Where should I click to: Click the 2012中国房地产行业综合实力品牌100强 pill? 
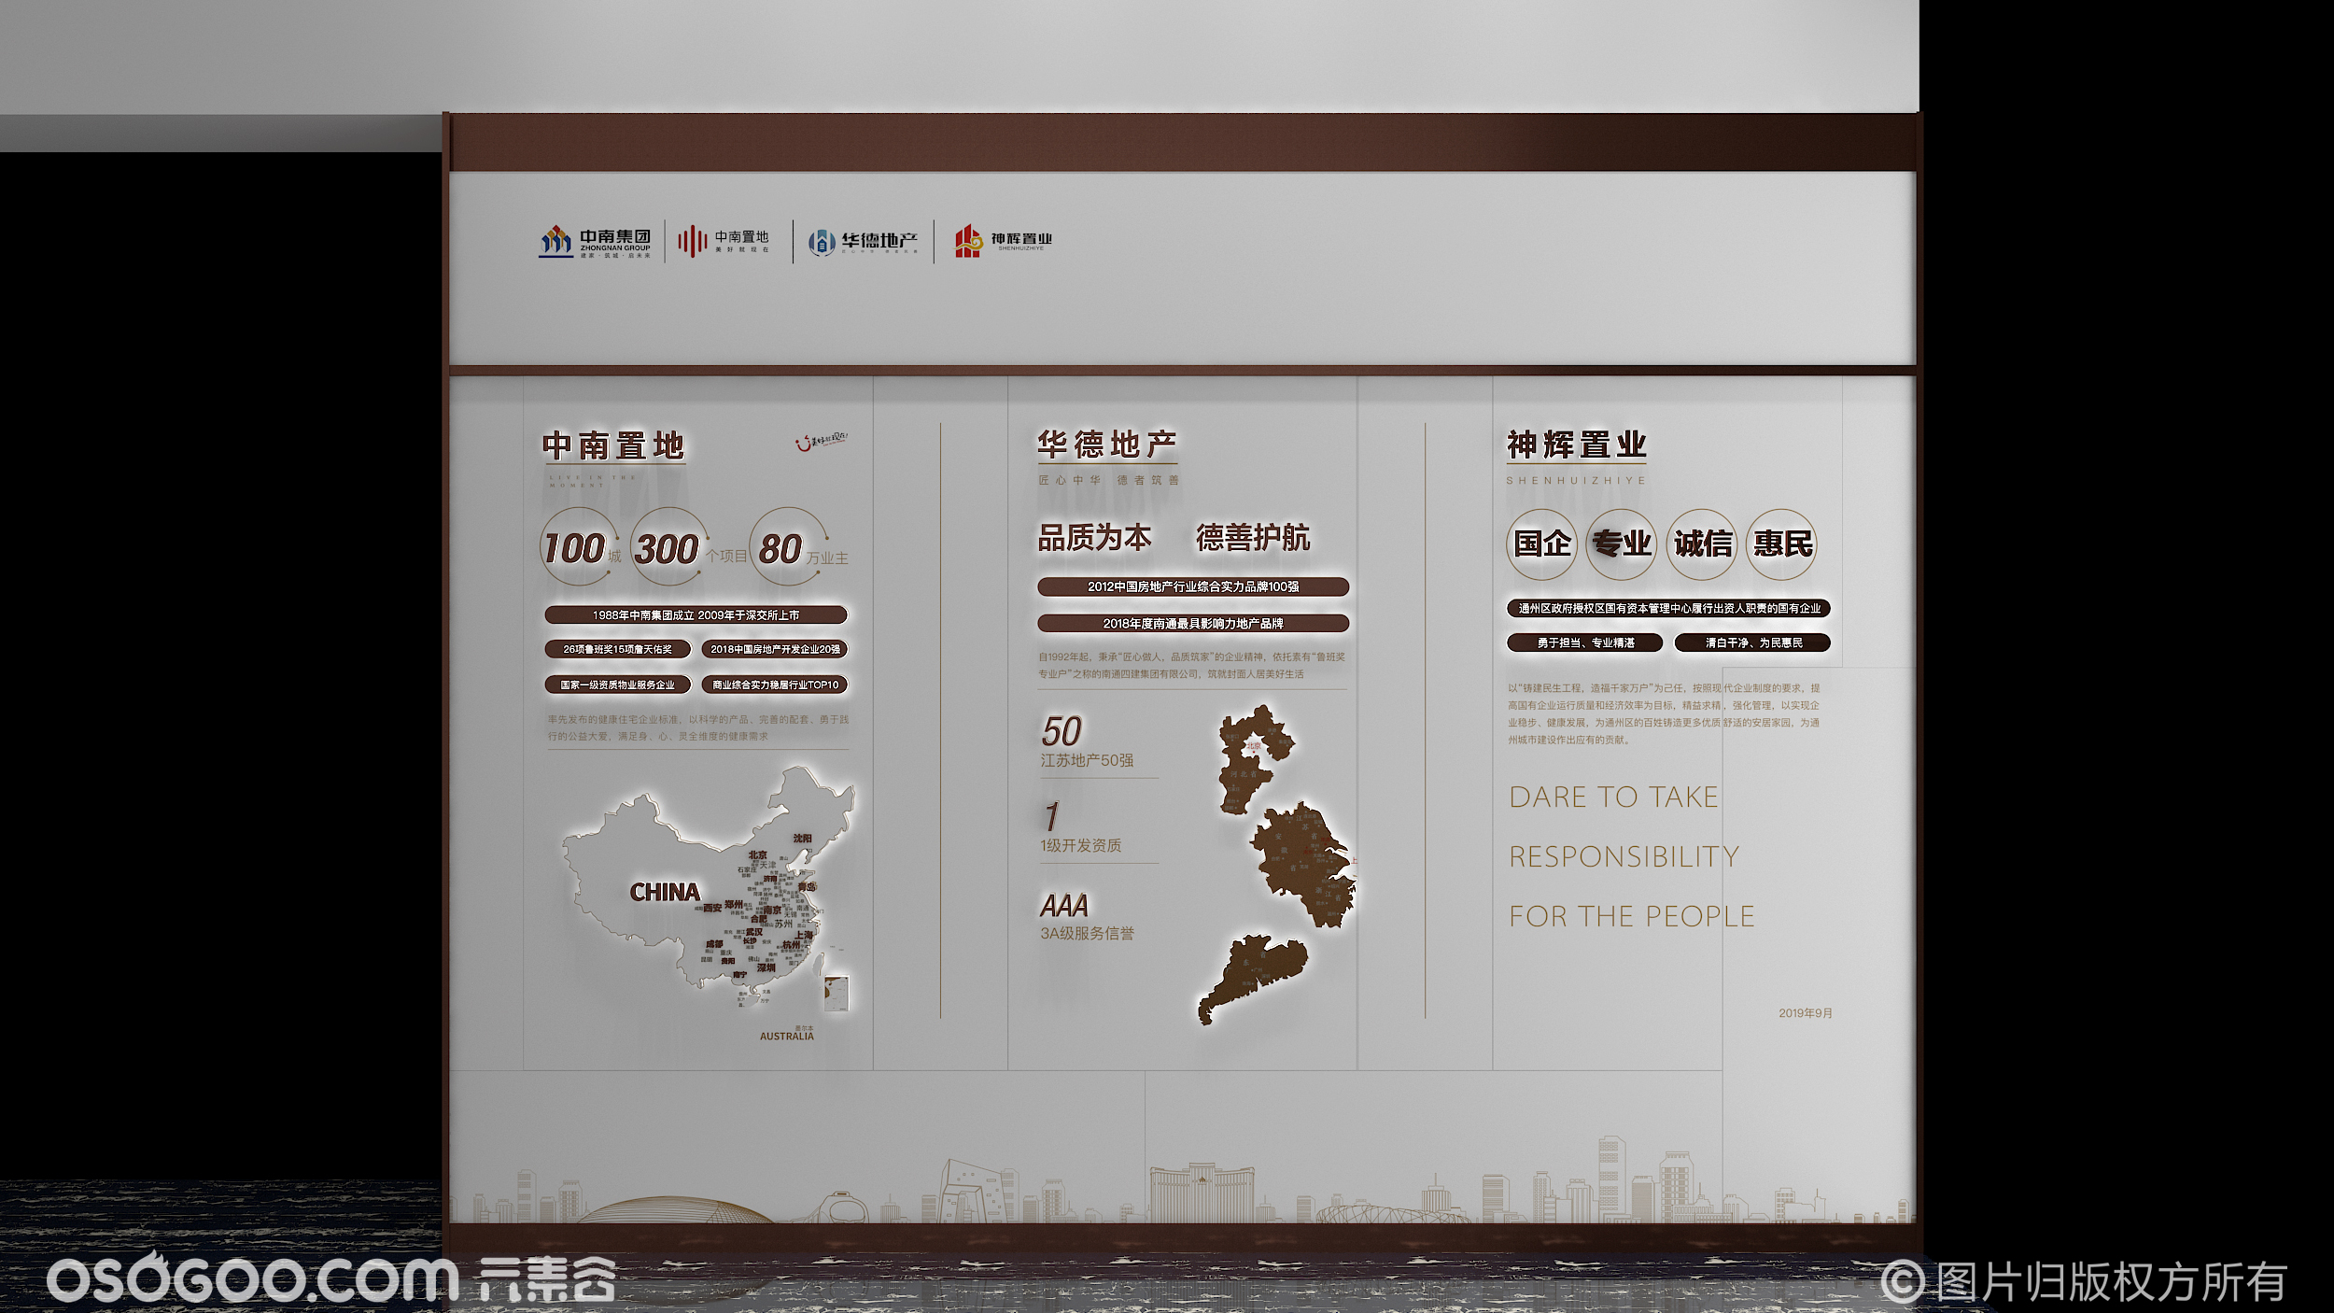(1193, 586)
